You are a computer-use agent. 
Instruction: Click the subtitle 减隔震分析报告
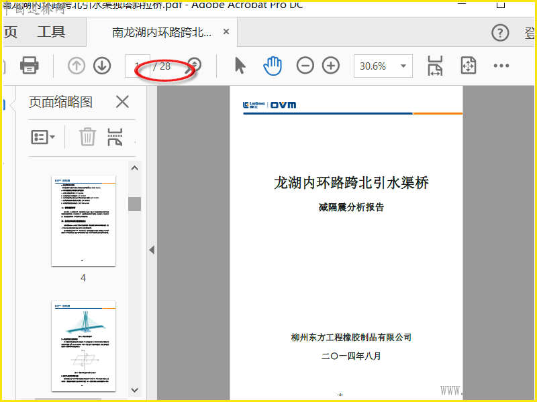click(351, 207)
